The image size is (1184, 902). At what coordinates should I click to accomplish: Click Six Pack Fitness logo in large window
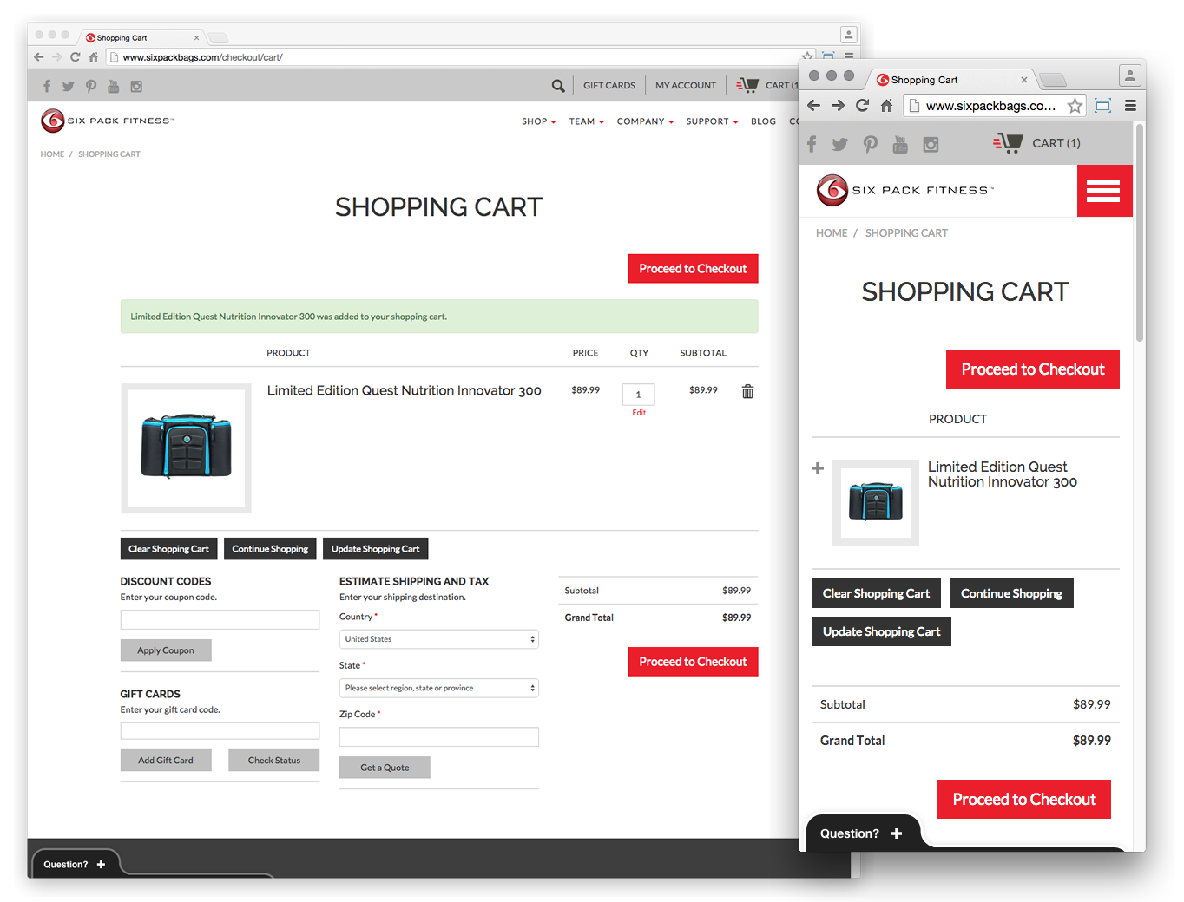pos(107,121)
